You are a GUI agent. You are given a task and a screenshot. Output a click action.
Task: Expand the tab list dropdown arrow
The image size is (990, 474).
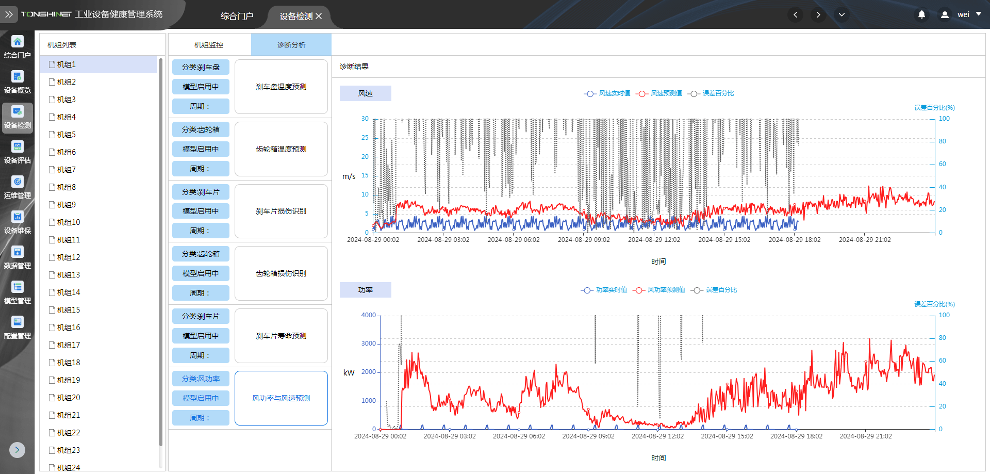(x=841, y=15)
